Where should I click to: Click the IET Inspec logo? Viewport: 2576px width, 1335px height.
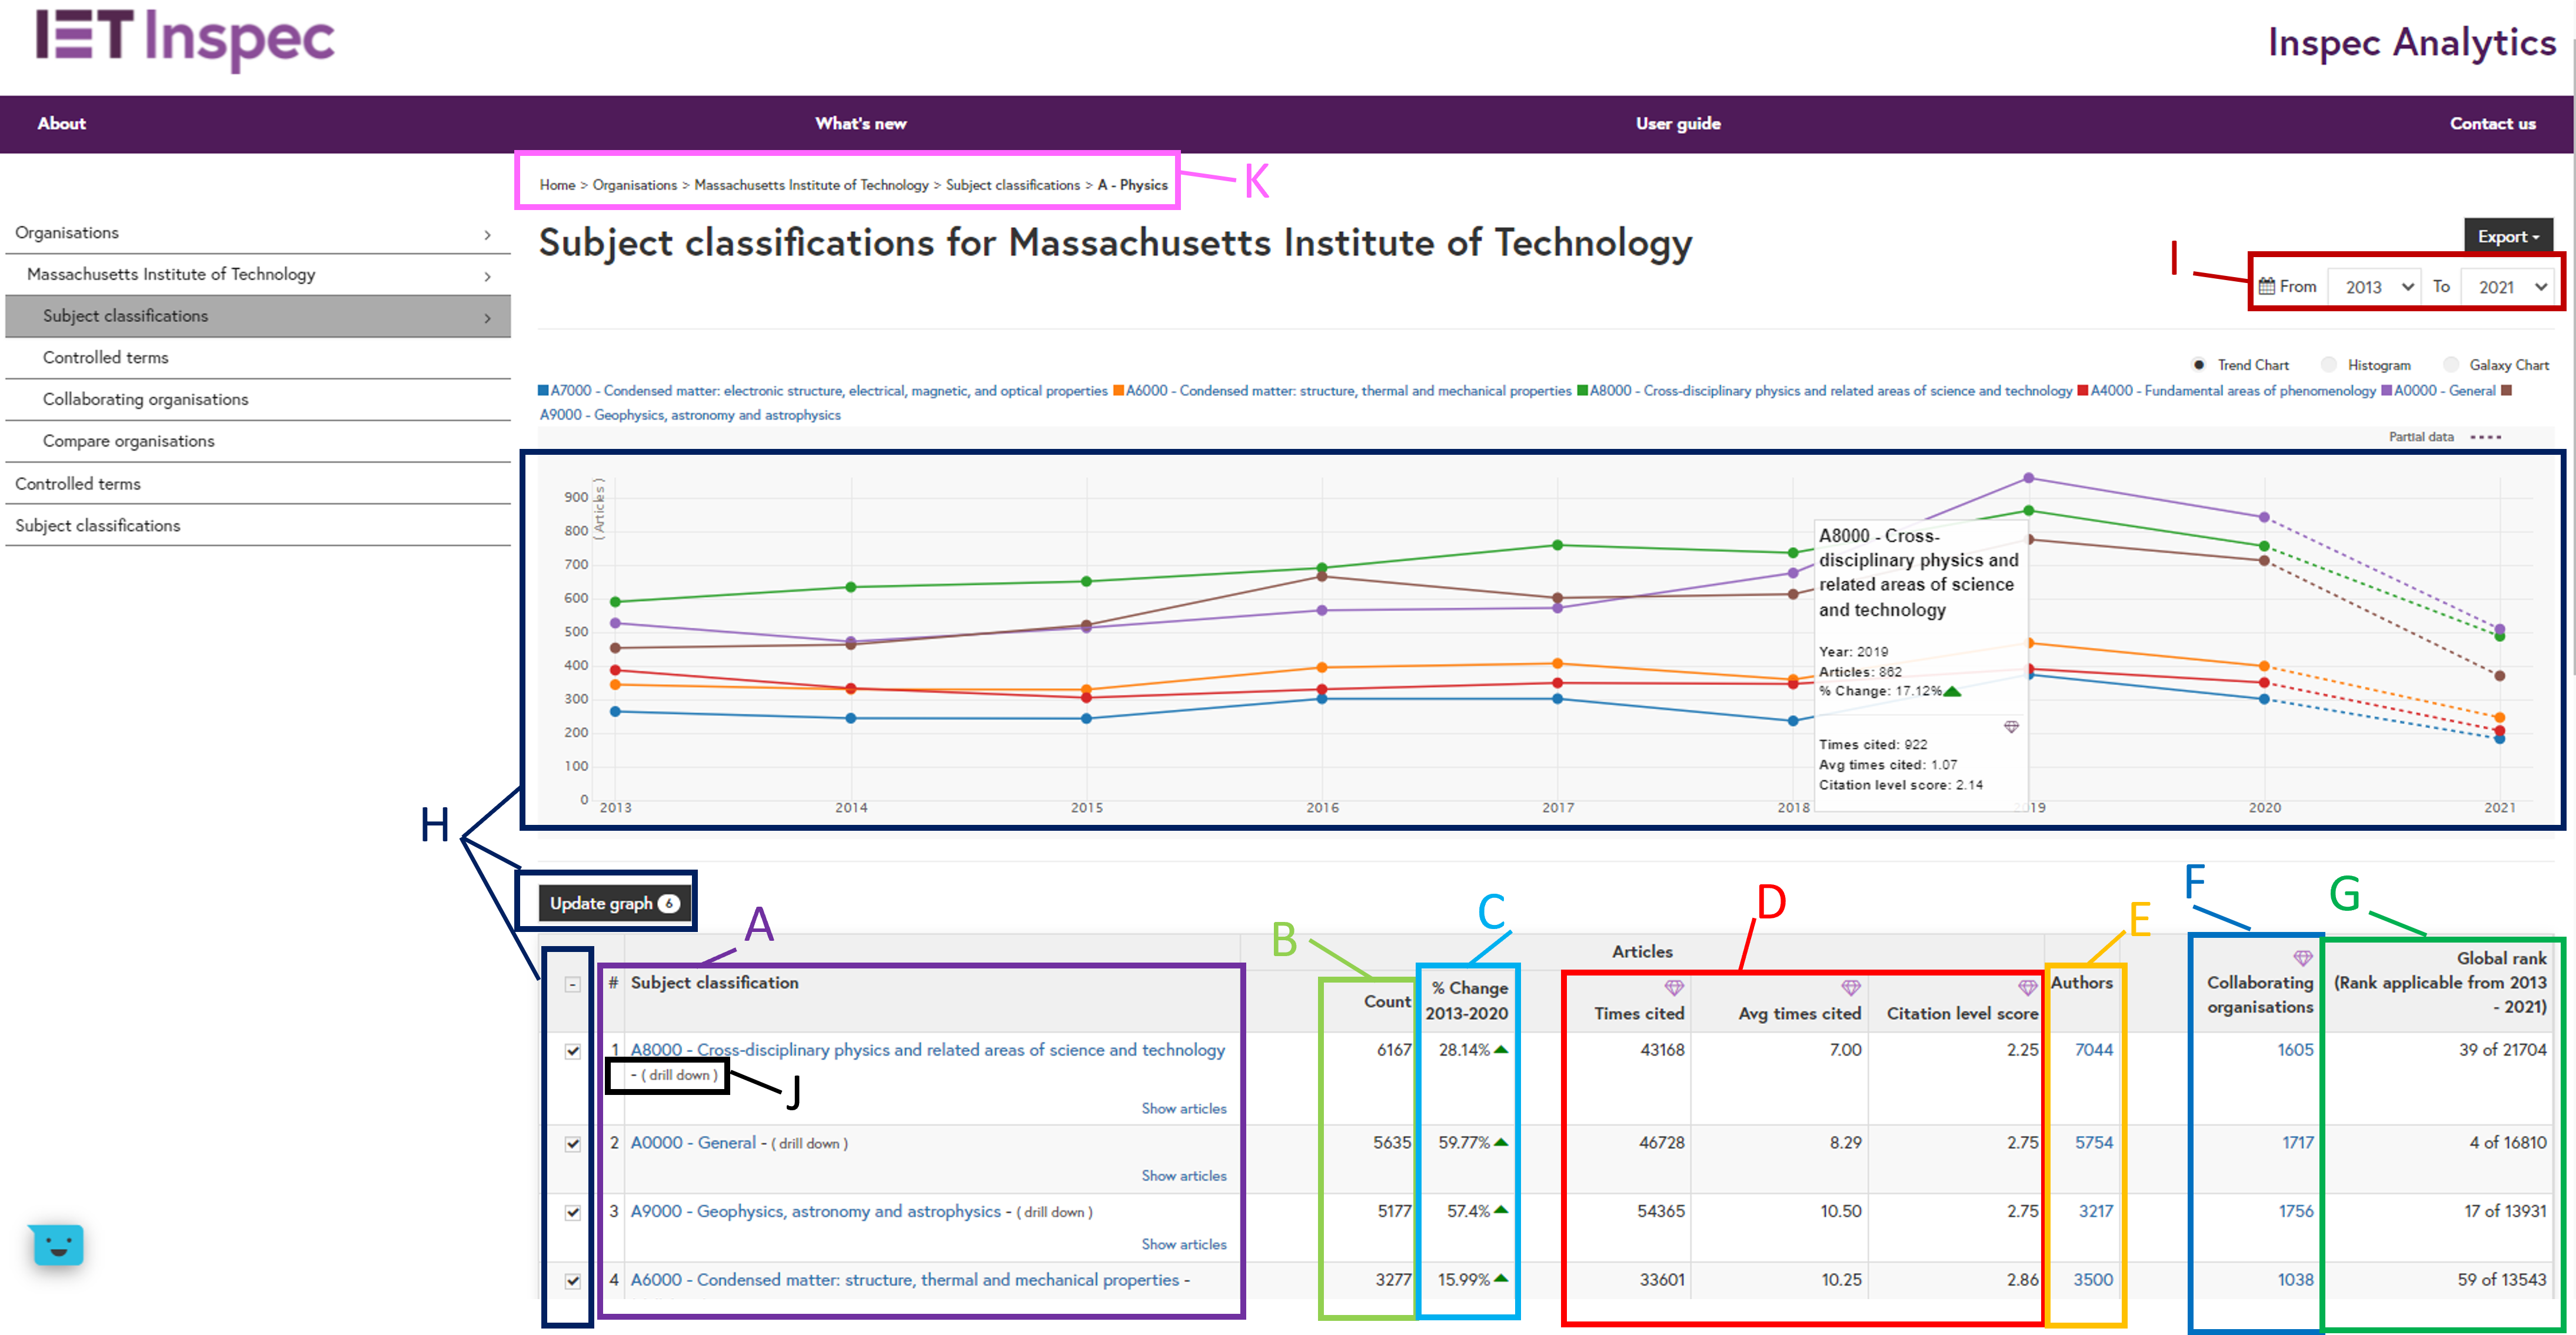point(186,39)
